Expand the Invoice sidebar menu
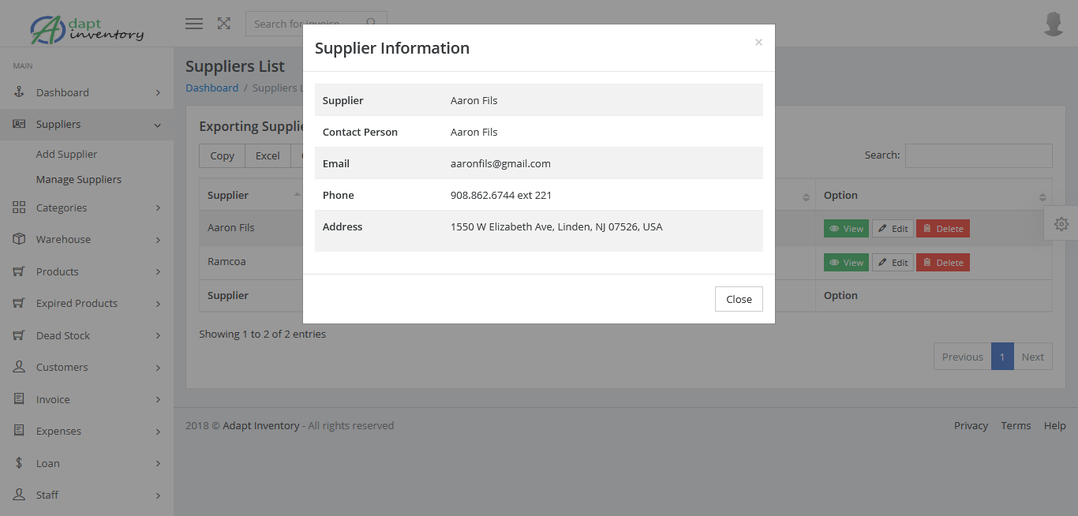Viewport: 1078px width, 516px height. [x=87, y=399]
